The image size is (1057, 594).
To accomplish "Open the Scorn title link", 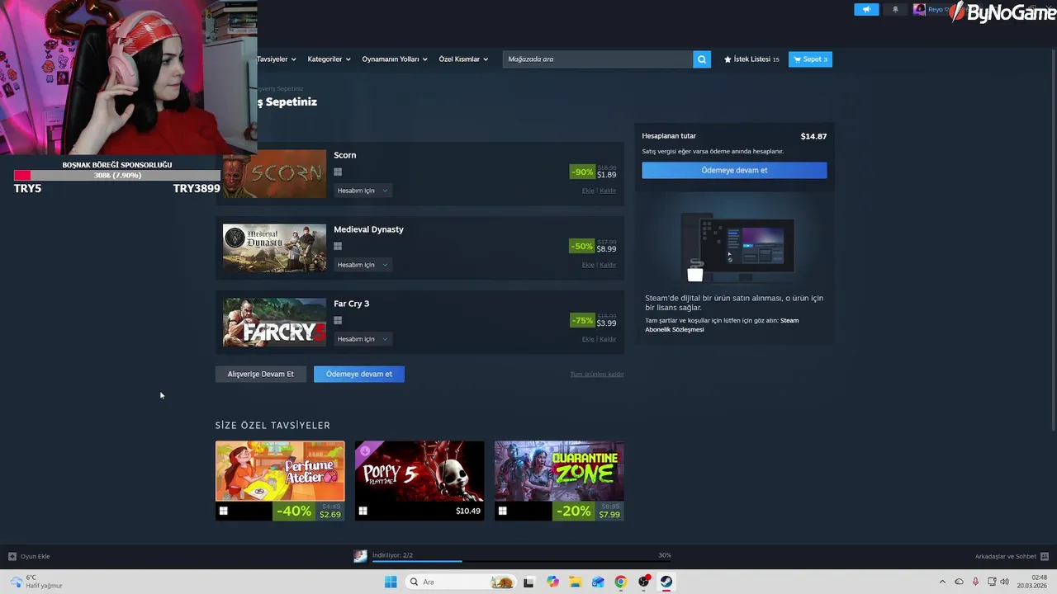I will point(345,155).
